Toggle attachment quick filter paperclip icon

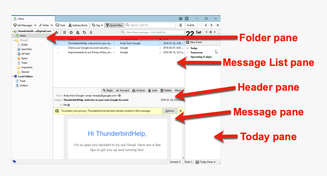91,32
